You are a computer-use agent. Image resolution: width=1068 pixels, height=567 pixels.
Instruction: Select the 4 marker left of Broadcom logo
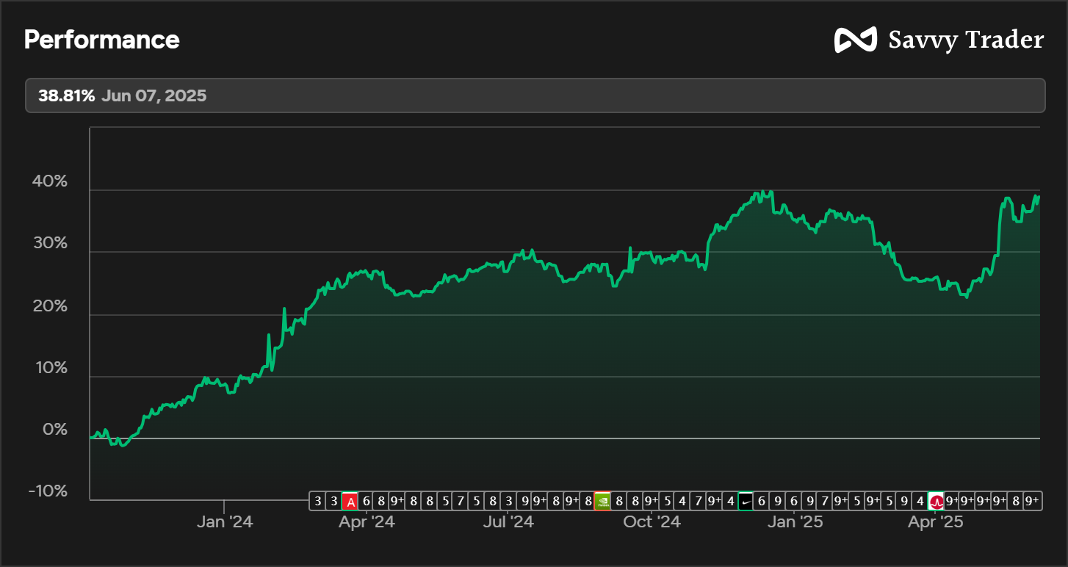920,502
